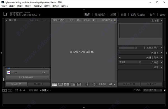Click the filmstrip grid view icon
The height and width of the screenshot is (109, 168).
(x=17, y=90)
